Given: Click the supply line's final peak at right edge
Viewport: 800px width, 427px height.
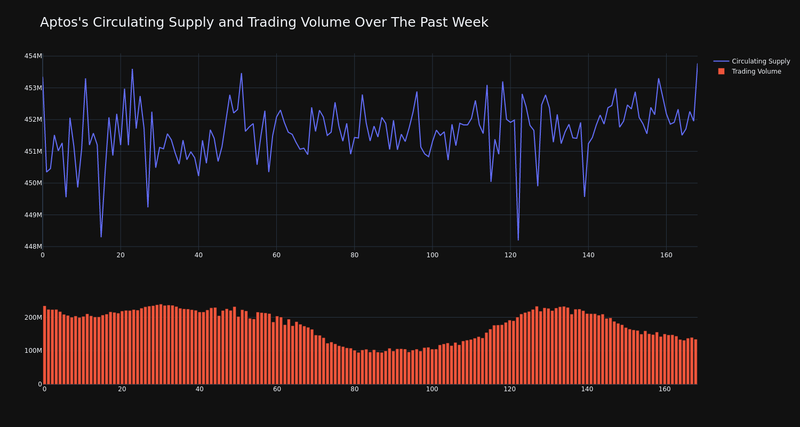Looking at the screenshot, I should tap(697, 65).
